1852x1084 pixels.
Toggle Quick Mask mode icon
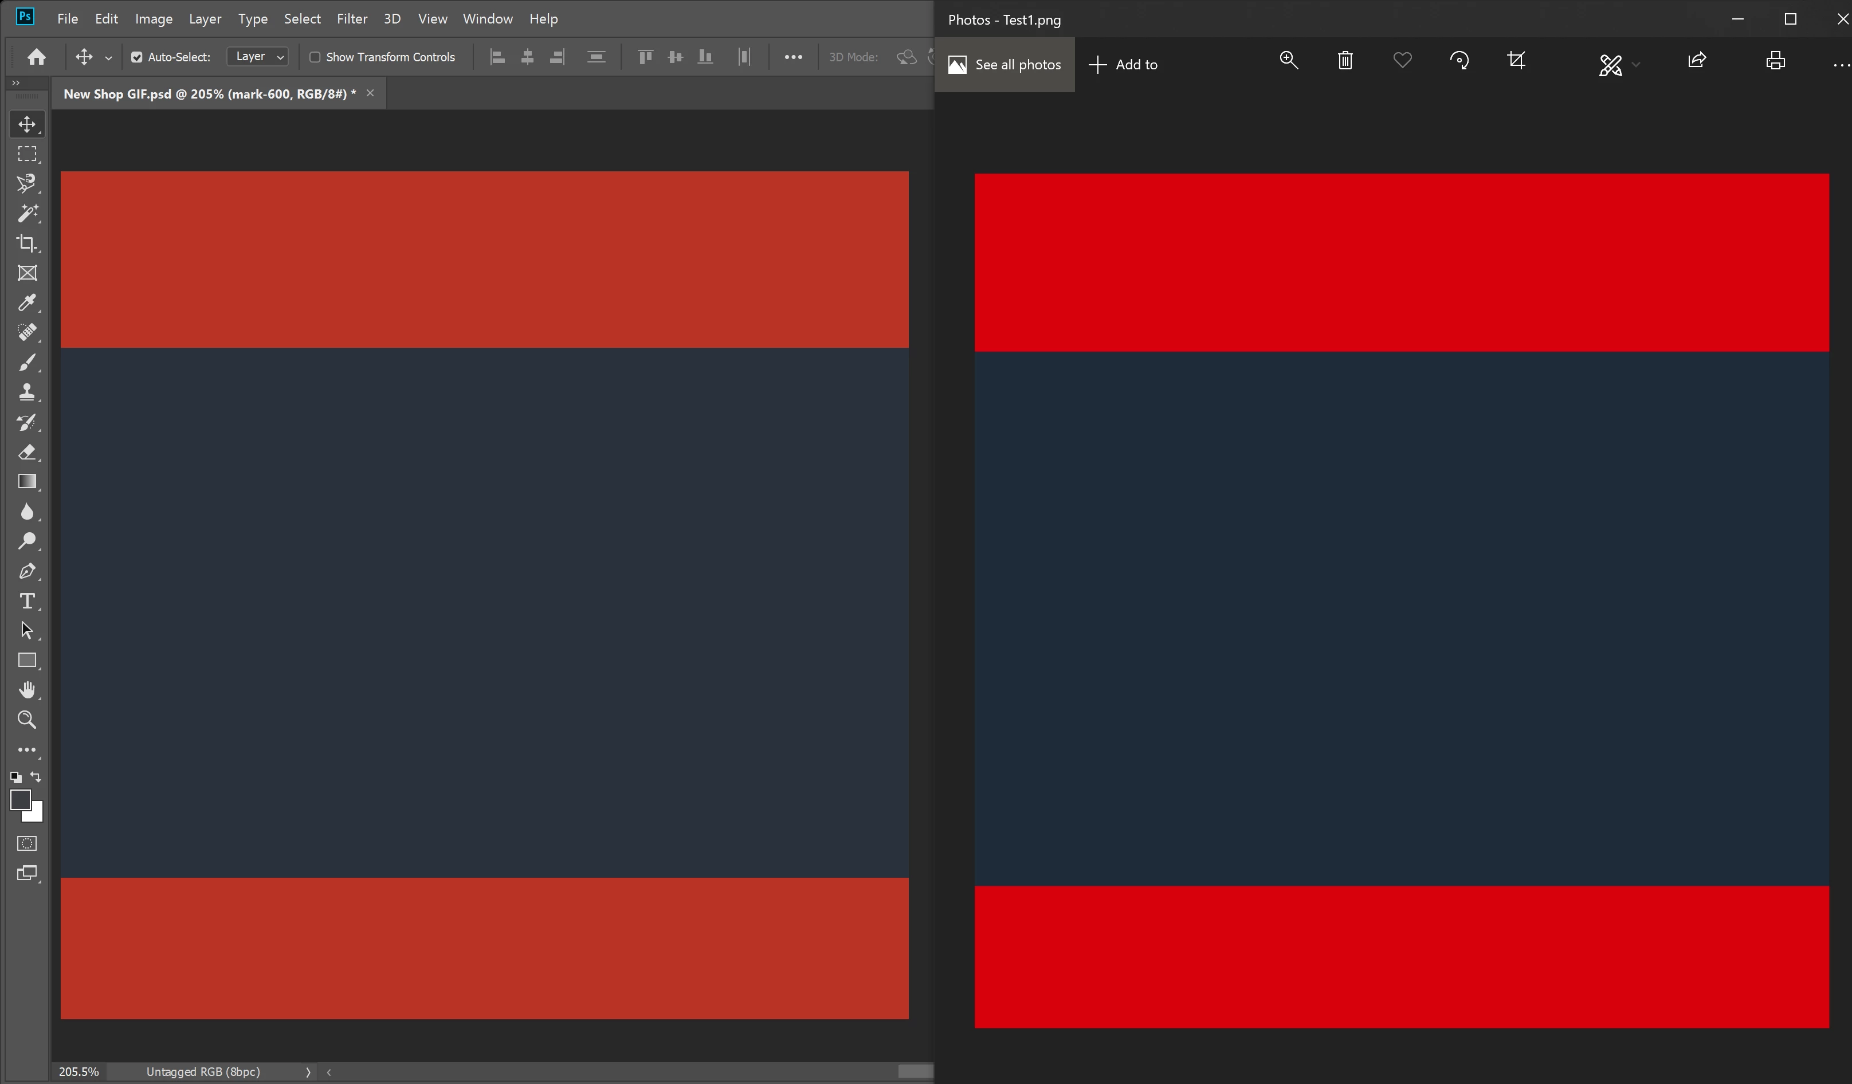click(x=26, y=844)
